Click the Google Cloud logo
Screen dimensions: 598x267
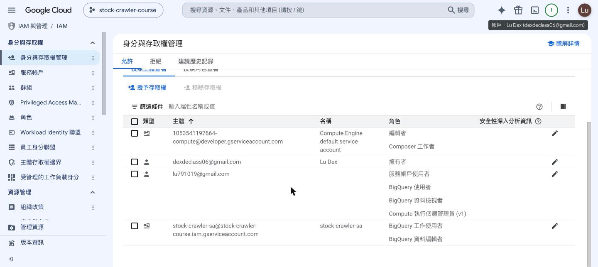pos(48,10)
